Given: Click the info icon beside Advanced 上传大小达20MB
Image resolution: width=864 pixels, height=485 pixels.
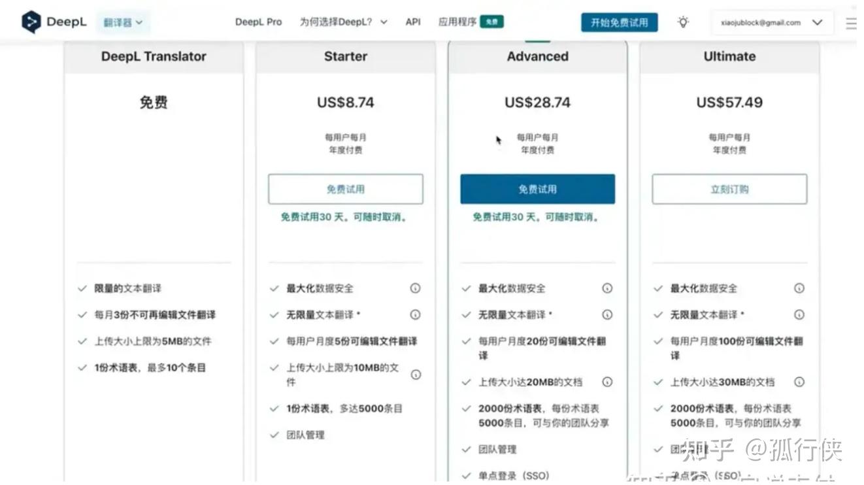Looking at the screenshot, I should click(607, 382).
